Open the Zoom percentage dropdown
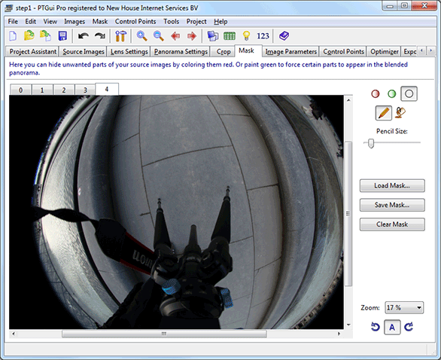 [404, 307]
